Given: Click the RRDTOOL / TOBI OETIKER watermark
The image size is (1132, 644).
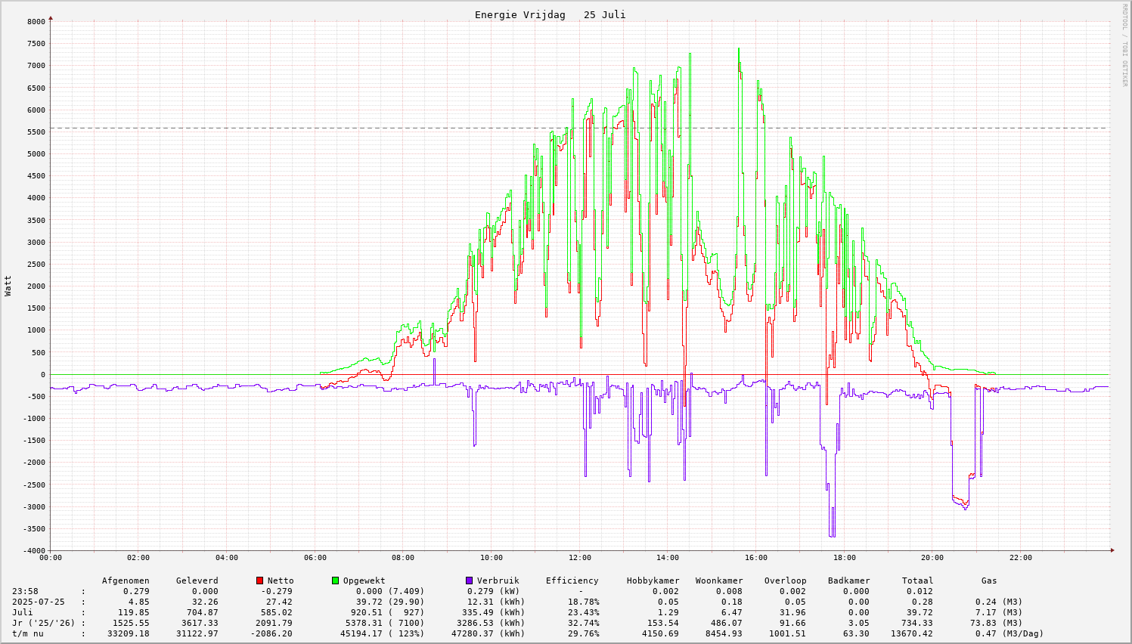Looking at the screenshot, I should click(x=1124, y=44).
